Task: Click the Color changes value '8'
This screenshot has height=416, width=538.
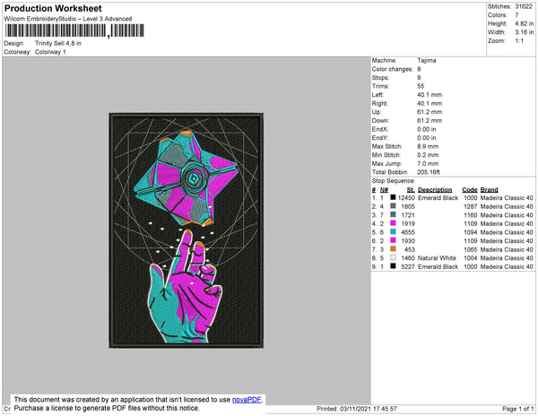Action: (419, 69)
